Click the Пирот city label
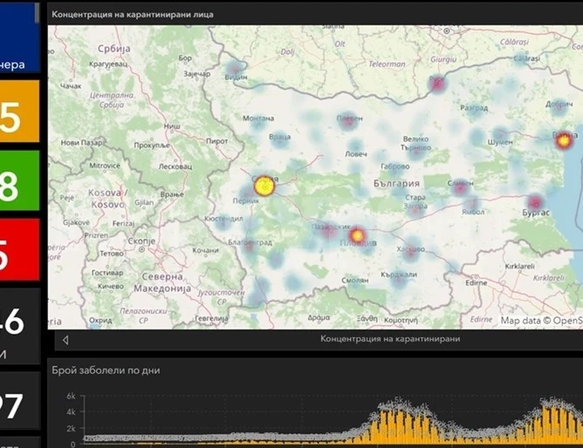This screenshot has height=448, width=583. point(216,141)
